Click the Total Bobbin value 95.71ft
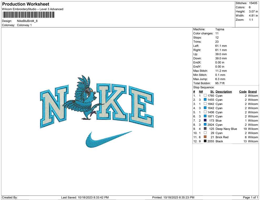 click(x=220, y=83)
